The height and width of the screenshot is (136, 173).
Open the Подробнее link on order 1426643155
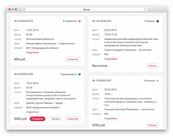click(111, 118)
